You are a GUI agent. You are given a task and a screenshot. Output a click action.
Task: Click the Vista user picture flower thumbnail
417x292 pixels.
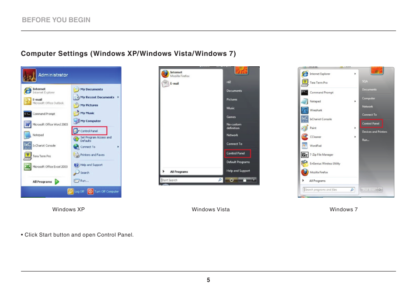click(241, 70)
